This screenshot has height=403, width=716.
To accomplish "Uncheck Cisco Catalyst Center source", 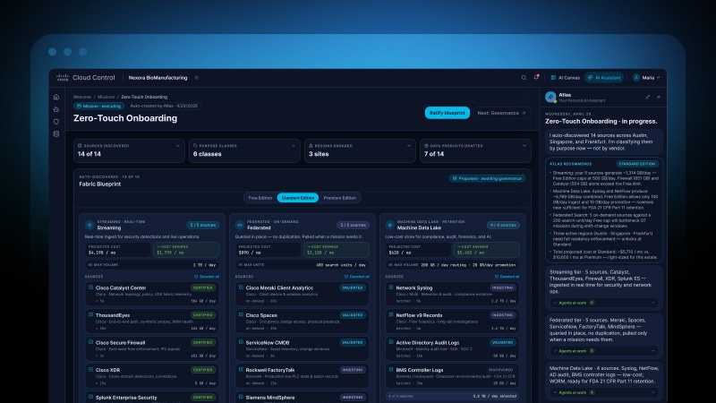I will (x=90, y=287).
